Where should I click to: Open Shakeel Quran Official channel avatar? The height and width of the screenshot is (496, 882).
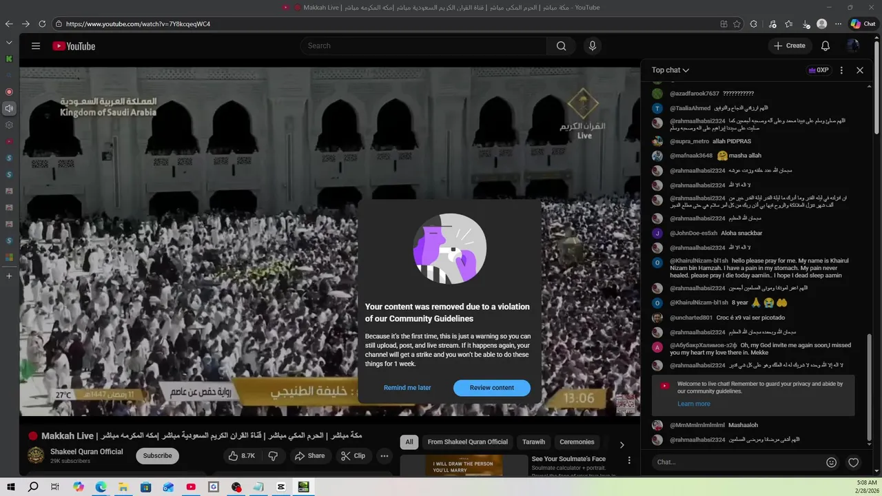pos(36,455)
